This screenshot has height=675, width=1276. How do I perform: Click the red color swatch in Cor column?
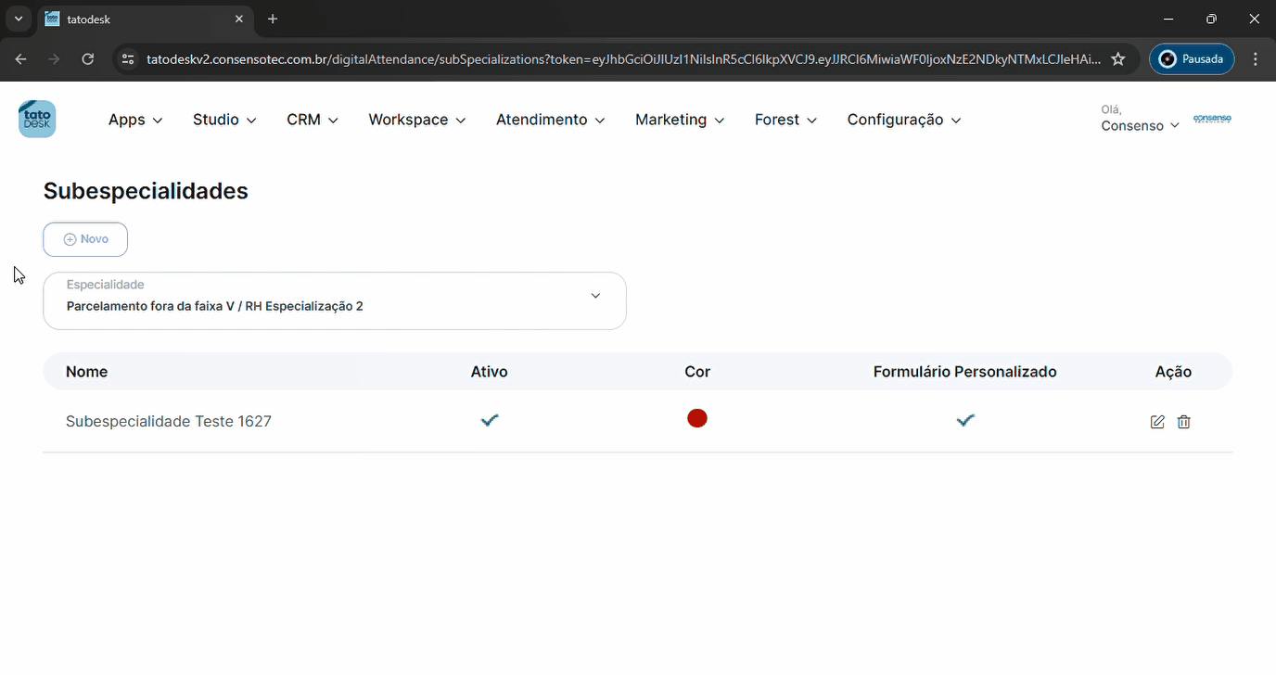click(697, 419)
